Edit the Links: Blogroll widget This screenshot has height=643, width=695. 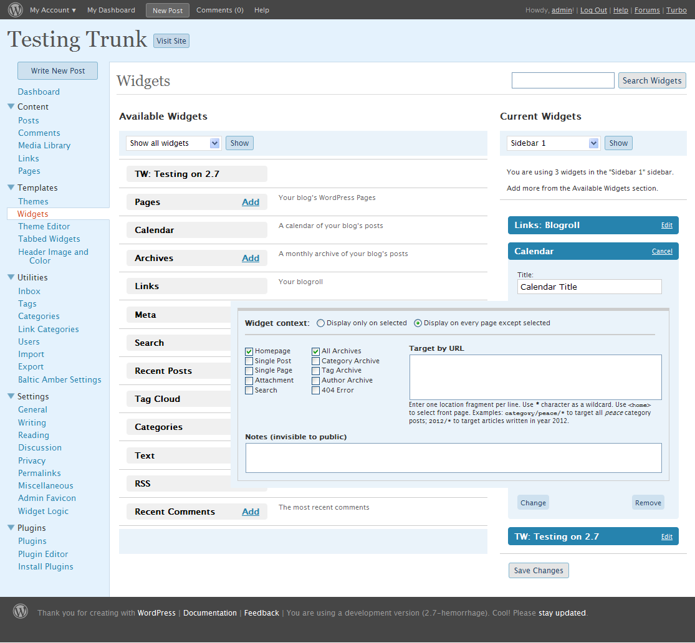tap(666, 226)
